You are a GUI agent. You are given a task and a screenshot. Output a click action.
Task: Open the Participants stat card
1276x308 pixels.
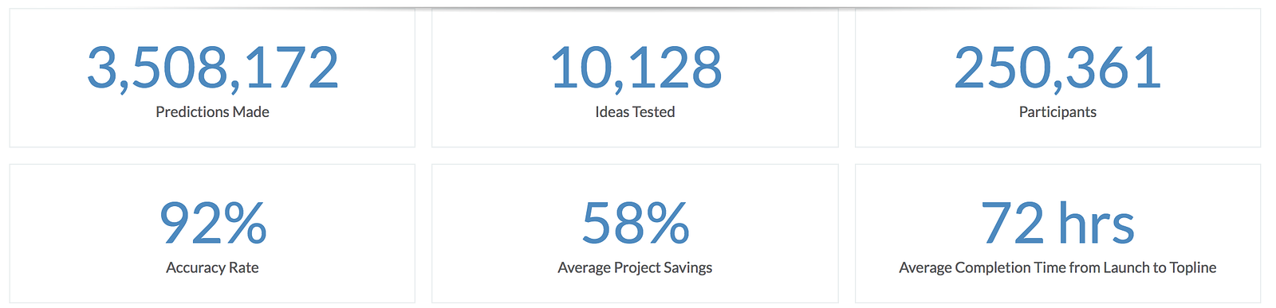(x=1057, y=77)
